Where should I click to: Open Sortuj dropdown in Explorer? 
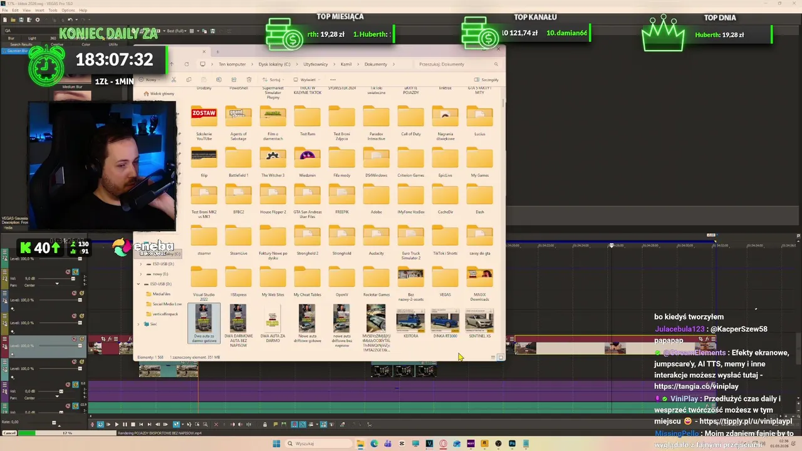pyautogui.click(x=273, y=80)
